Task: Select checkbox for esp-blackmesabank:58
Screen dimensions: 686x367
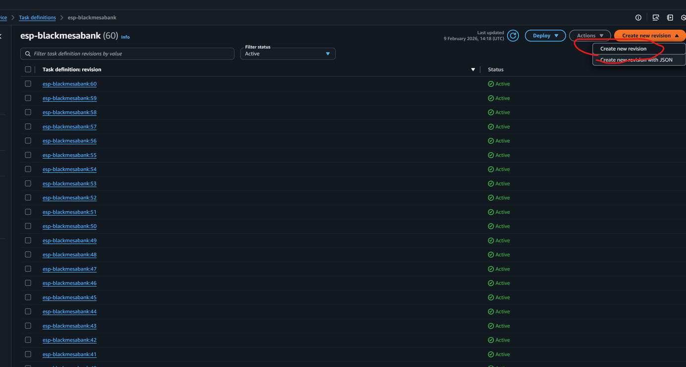Action: coord(28,112)
